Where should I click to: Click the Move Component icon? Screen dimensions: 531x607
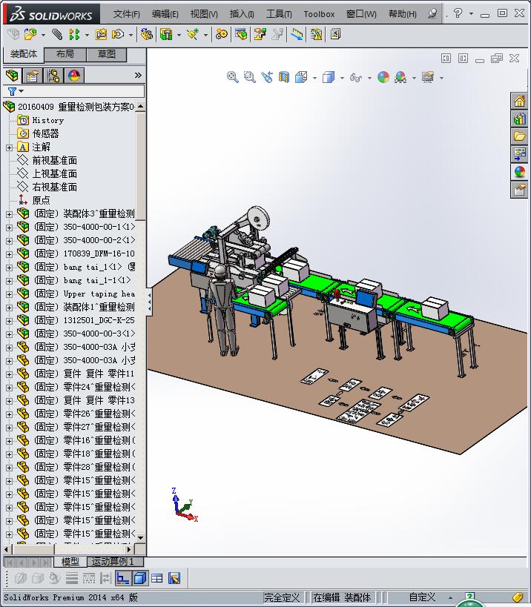point(118,34)
